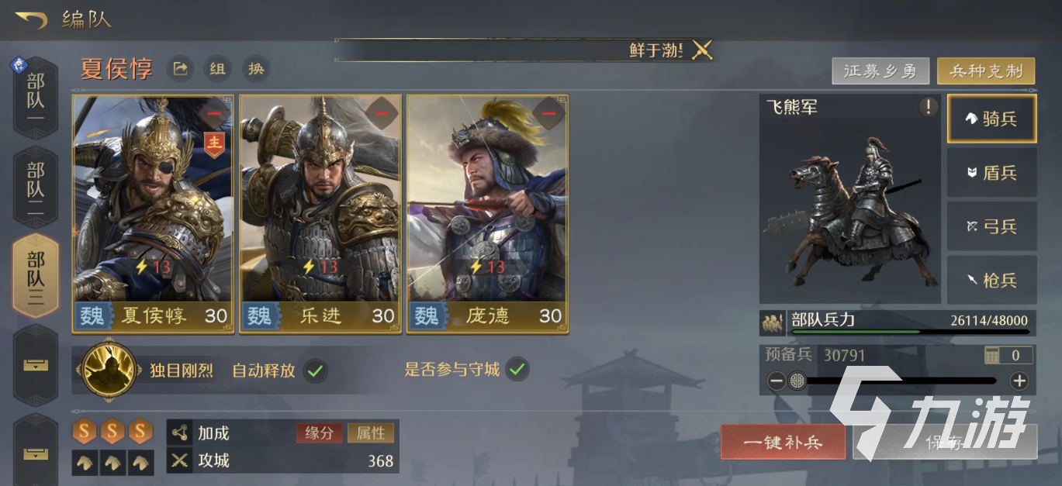Open the 组 group icon

click(217, 69)
